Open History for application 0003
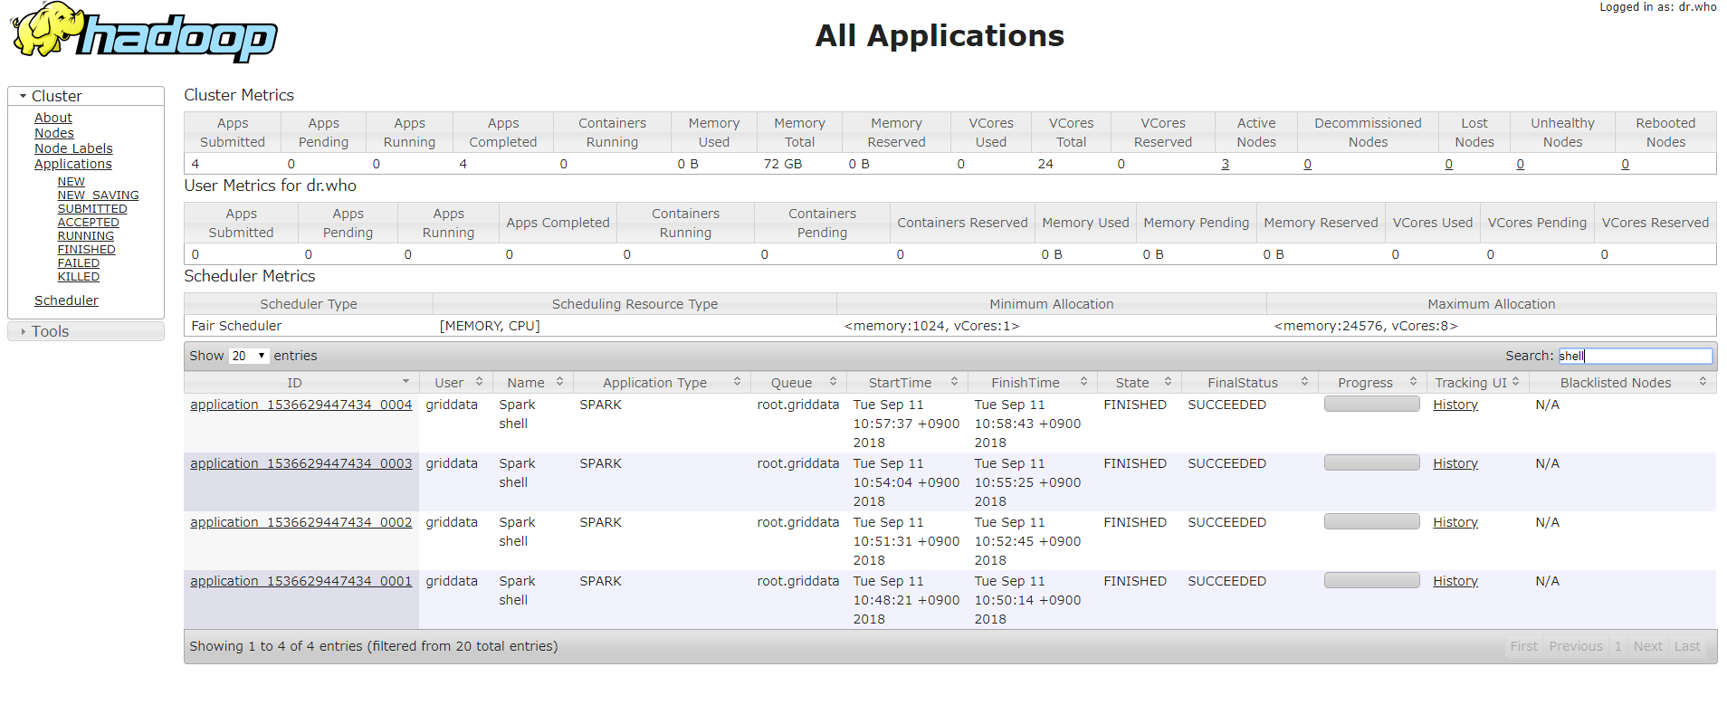The image size is (1727, 705). tap(1455, 463)
